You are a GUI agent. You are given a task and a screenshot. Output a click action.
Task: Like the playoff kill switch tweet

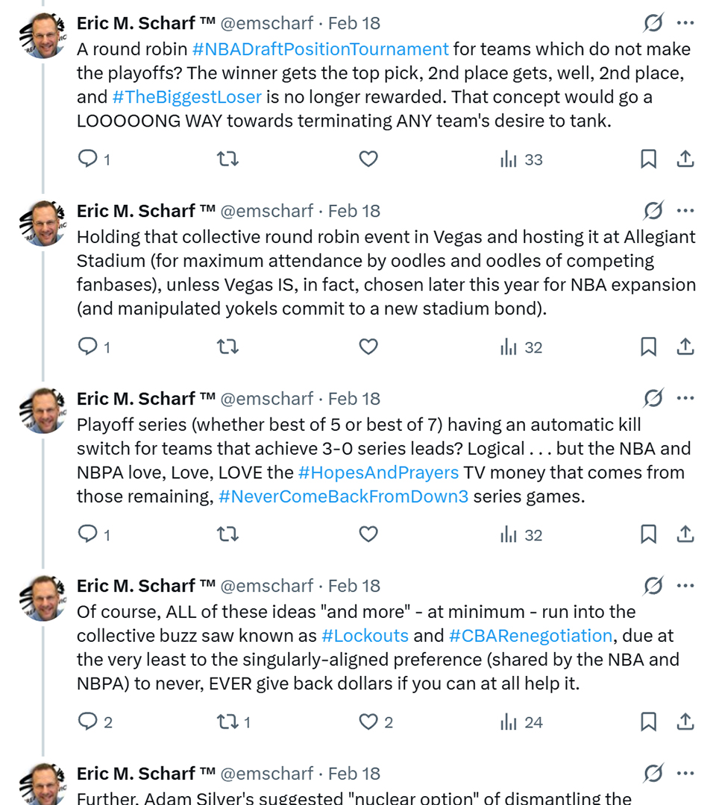click(368, 534)
